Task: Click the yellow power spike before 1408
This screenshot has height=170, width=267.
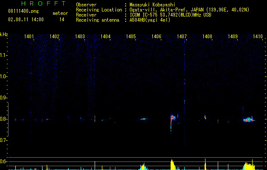Action: 205,164
